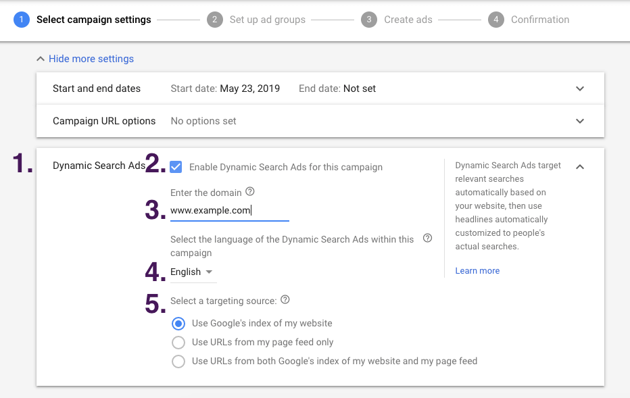630x398 pixels.
Task: Go to Create ads step
Action: tap(408, 20)
